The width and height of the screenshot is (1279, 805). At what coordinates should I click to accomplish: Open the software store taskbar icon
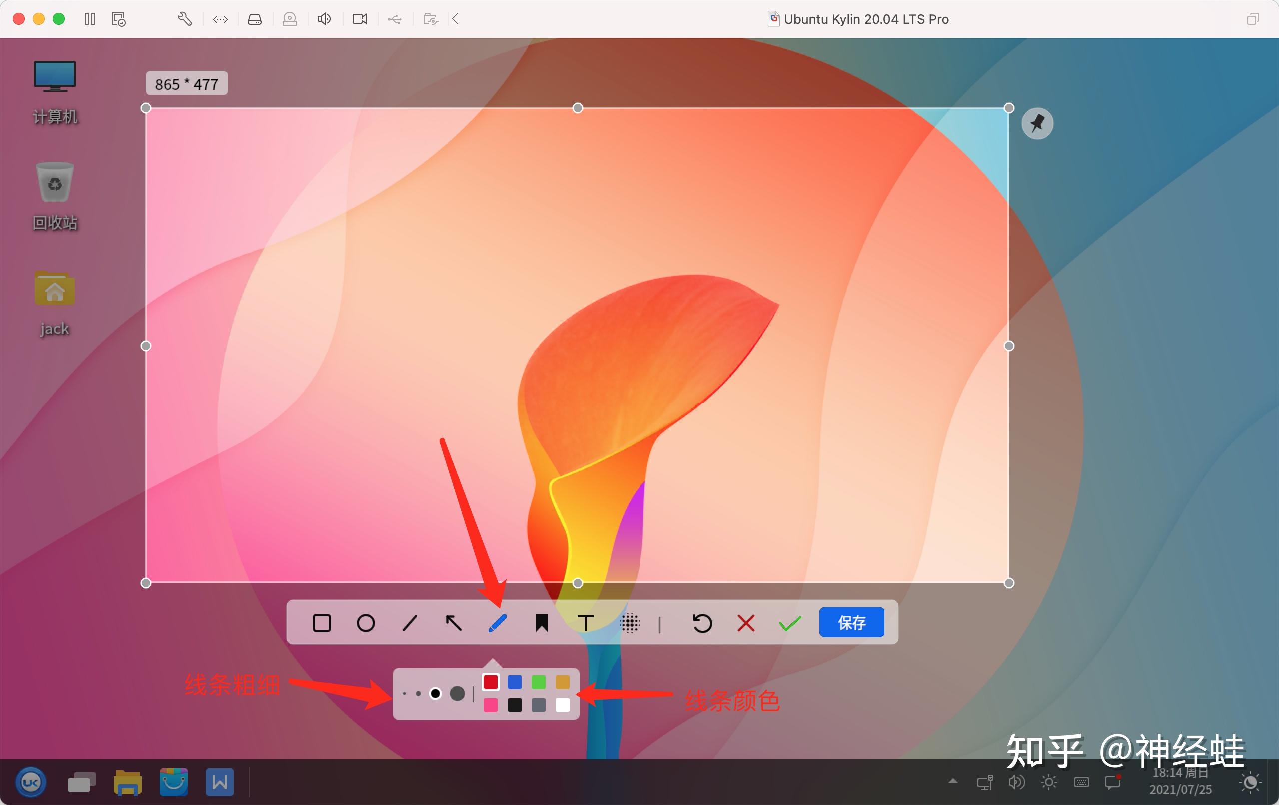(x=174, y=782)
